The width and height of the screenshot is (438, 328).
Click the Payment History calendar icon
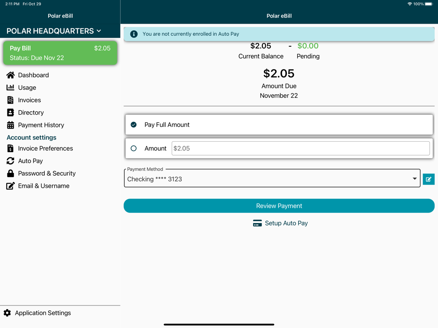(11, 125)
